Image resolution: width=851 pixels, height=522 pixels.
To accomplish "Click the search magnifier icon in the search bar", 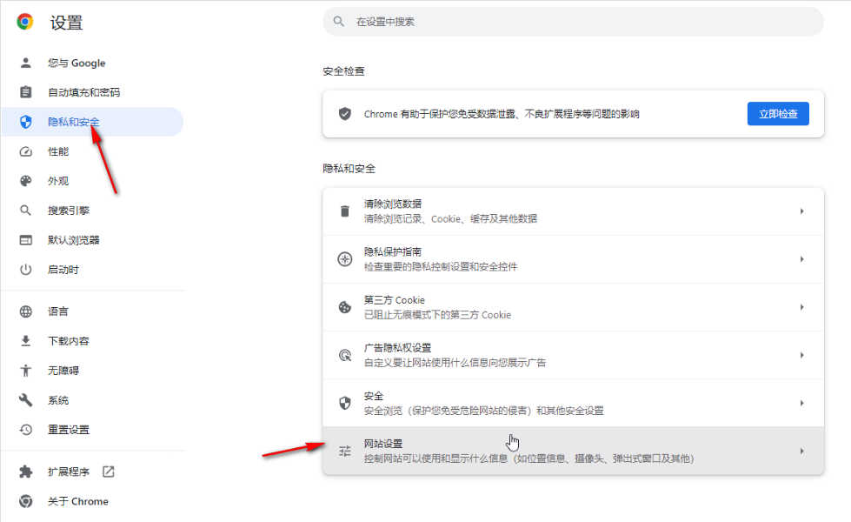I will pos(339,21).
